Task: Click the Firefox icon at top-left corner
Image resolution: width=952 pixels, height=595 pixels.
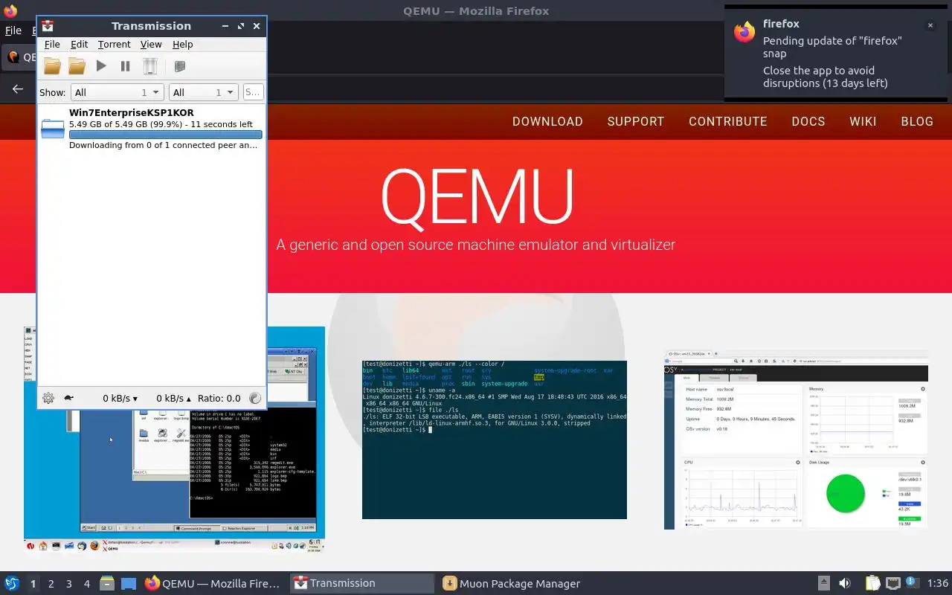Action: tap(10, 11)
